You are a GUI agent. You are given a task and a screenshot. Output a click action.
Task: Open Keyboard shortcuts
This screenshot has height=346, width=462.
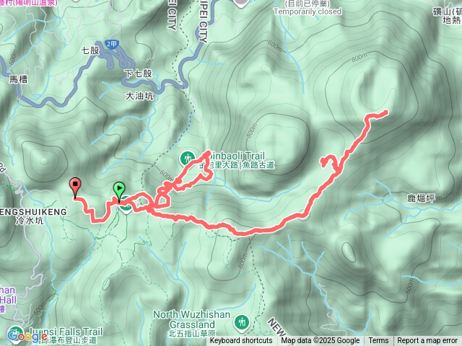click(241, 340)
